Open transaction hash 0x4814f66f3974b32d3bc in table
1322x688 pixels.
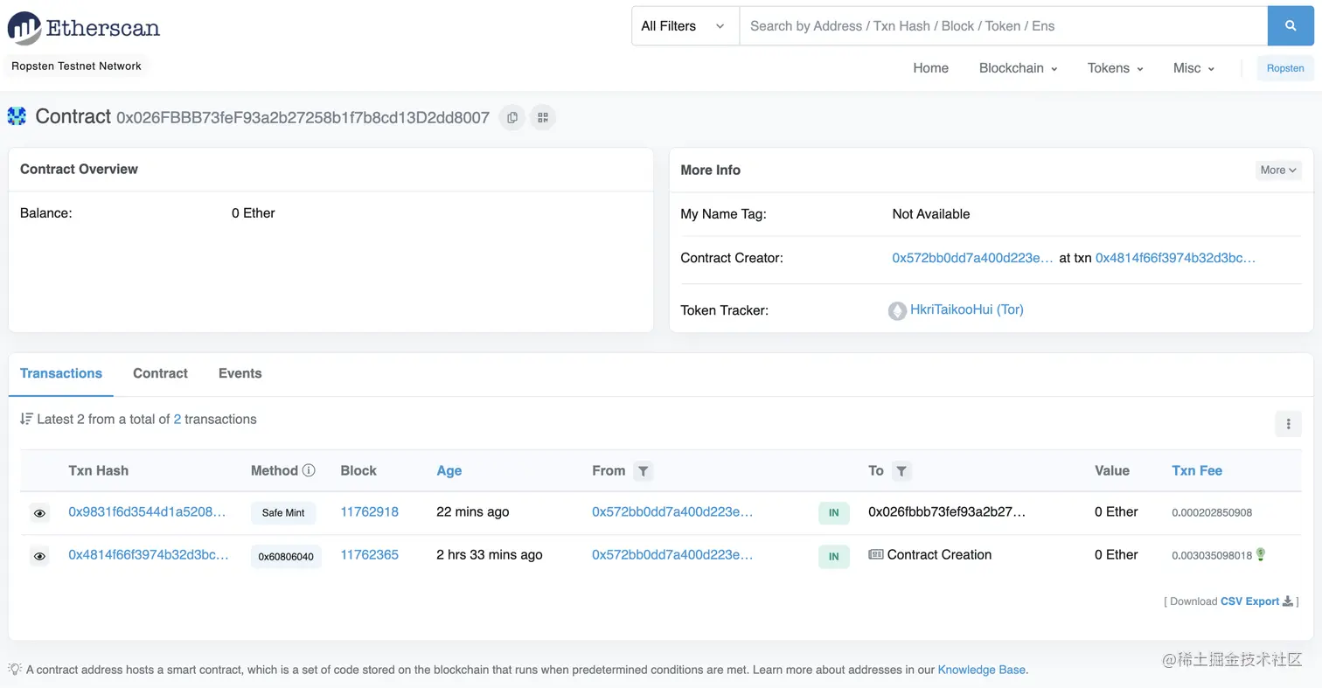click(x=149, y=555)
